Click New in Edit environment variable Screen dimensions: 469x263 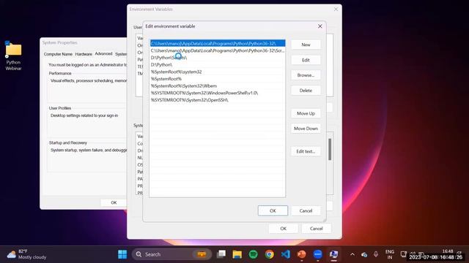tap(306, 45)
